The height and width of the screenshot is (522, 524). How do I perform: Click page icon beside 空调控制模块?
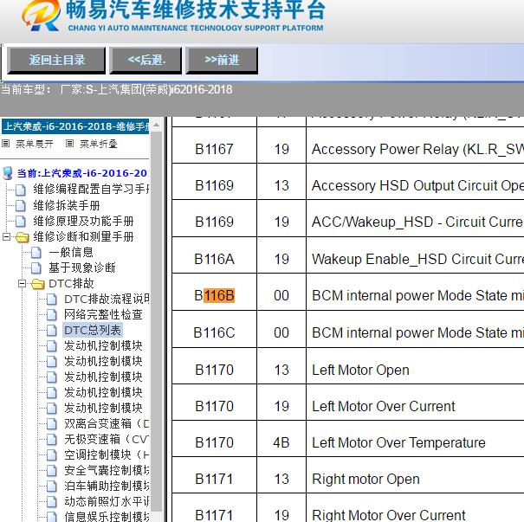(x=52, y=455)
